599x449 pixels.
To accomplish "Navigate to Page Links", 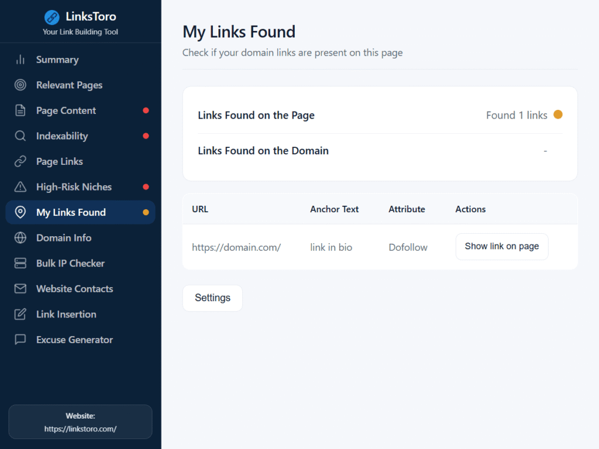I will coord(81,161).
